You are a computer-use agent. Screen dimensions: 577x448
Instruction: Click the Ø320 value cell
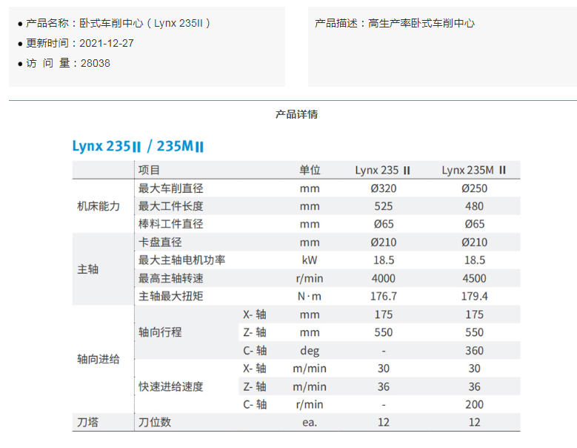point(384,188)
